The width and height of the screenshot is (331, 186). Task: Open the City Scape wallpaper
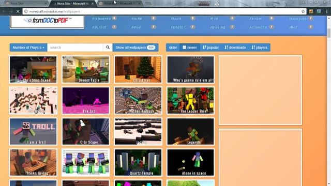(86, 131)
